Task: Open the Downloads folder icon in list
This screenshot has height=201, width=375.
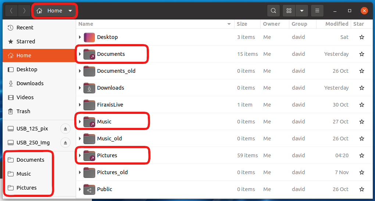Action: coord(89,88)
